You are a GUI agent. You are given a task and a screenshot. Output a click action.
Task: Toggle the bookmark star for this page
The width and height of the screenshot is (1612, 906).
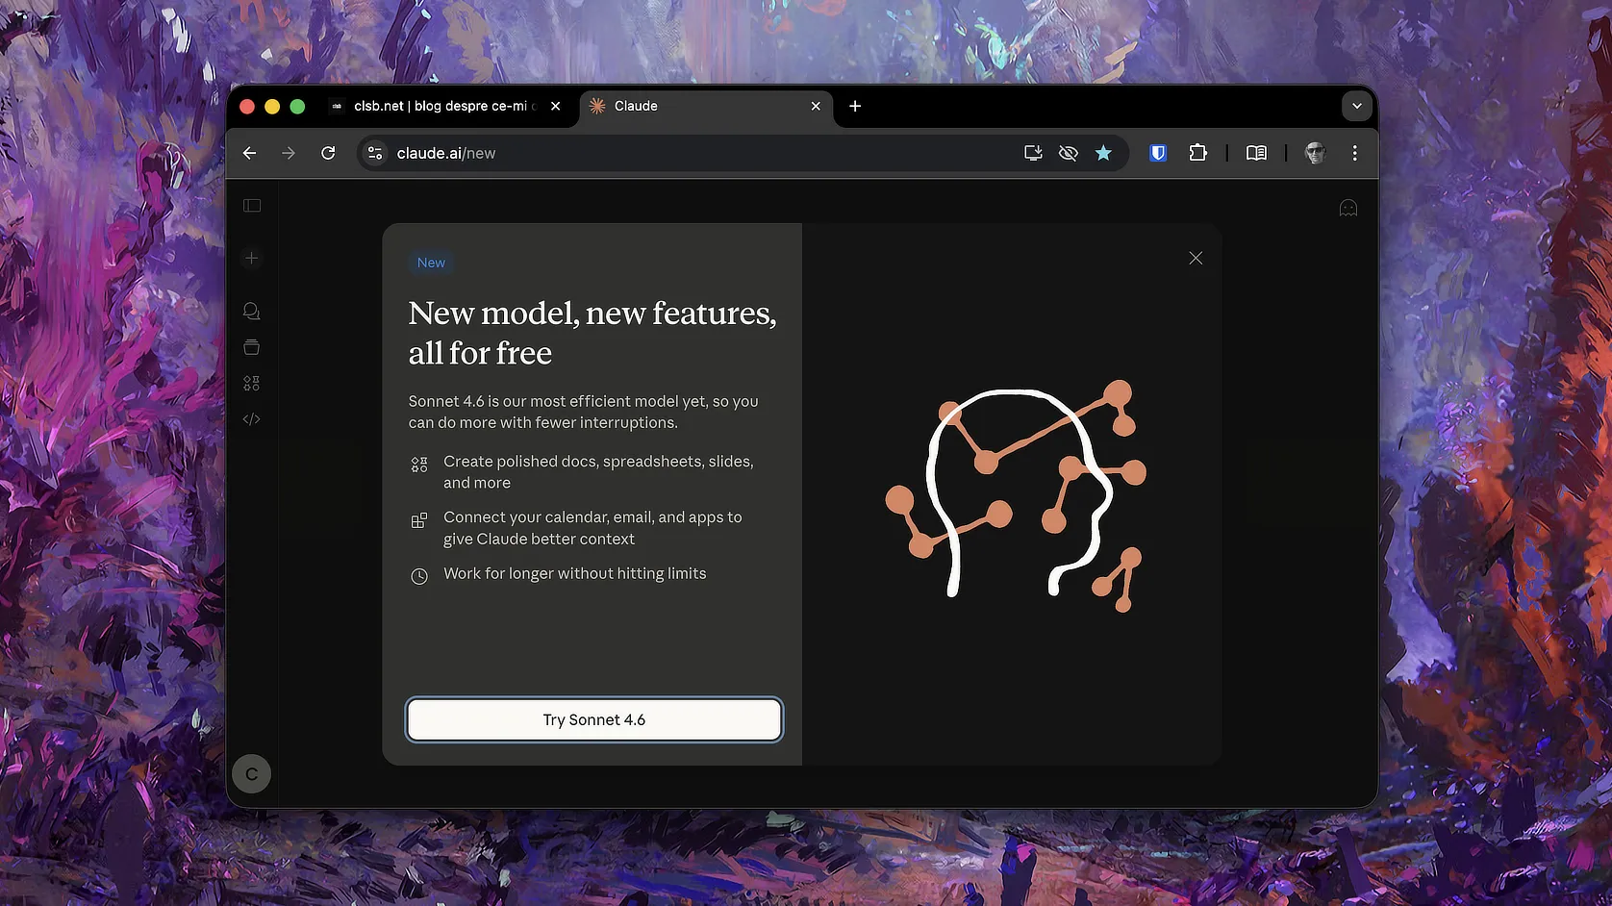click(x=1103, y=153)
